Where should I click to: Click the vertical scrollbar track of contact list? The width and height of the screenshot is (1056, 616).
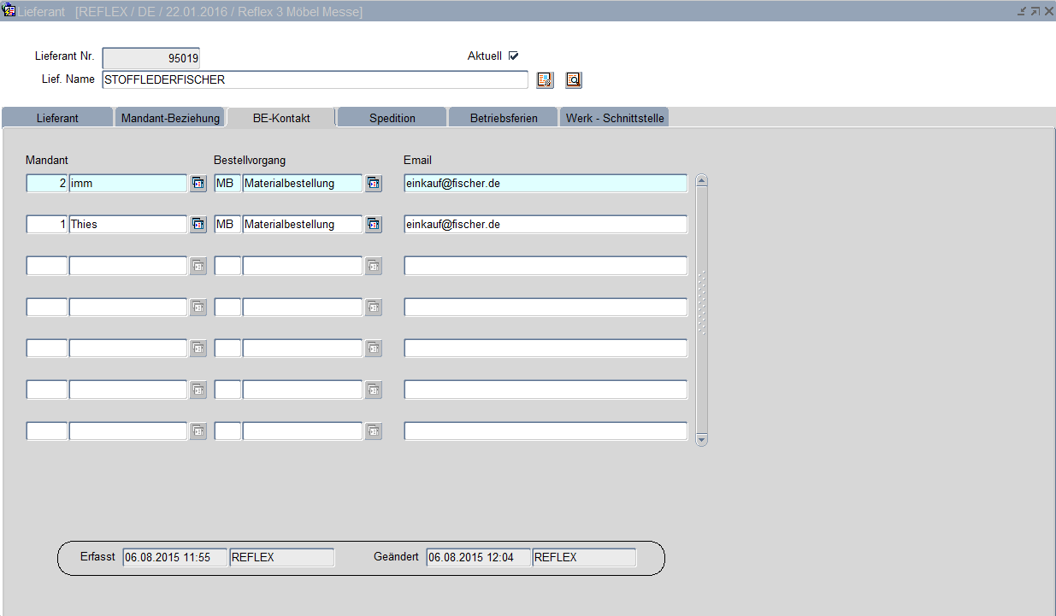(702, 376)
